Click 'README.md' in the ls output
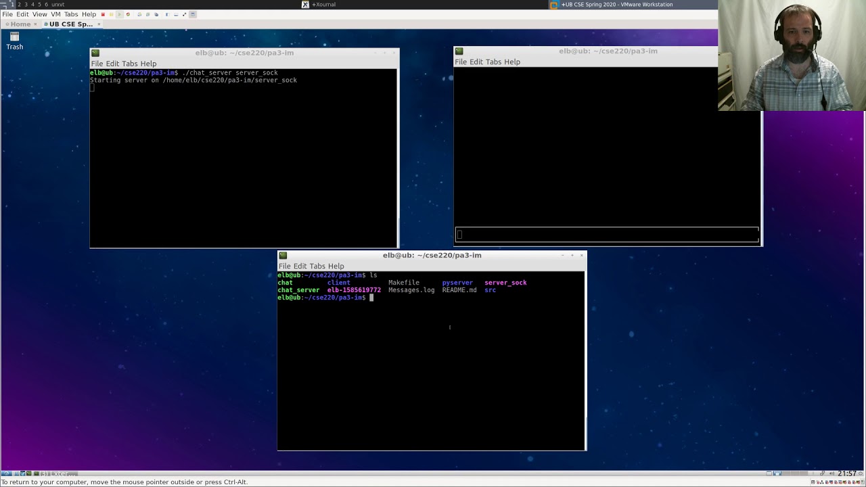Viewport: 866px width, 487px height. click(x=459, y=290)
